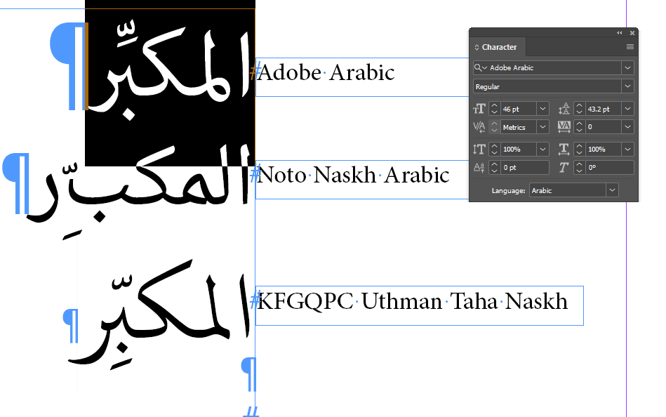Click the tracking value field showing 0
The width and height of the screenshot is (666, 417).
click(x=603, y=126)
